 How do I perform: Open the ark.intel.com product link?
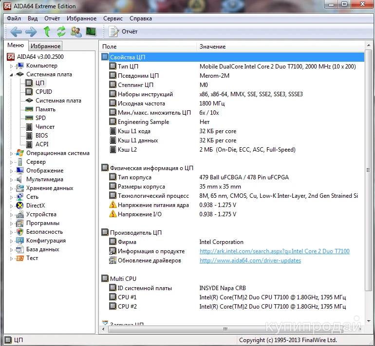point(274,251)
